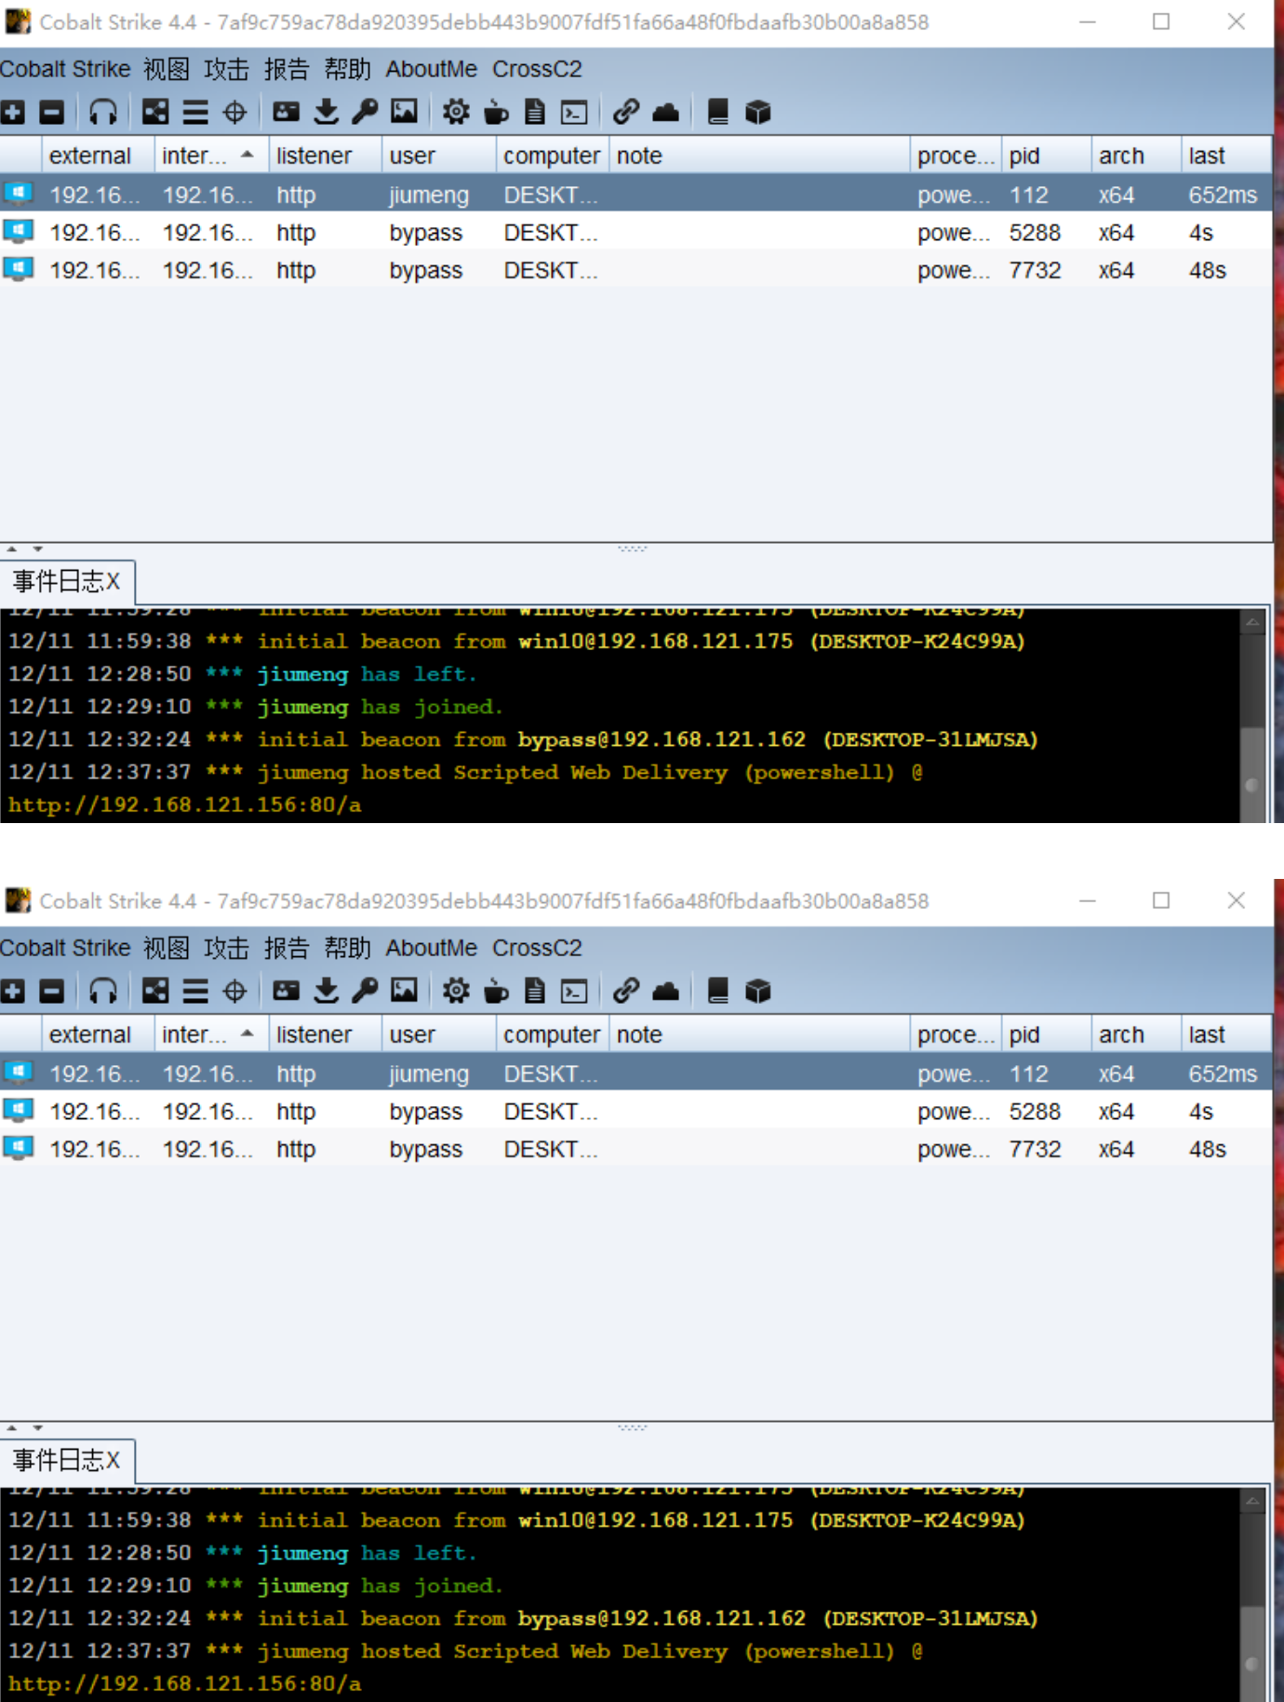This screenshot has height=1702, width=1284.
Task: Open CrossC2 menu in bottom window
Action: (x=537, y=948)
